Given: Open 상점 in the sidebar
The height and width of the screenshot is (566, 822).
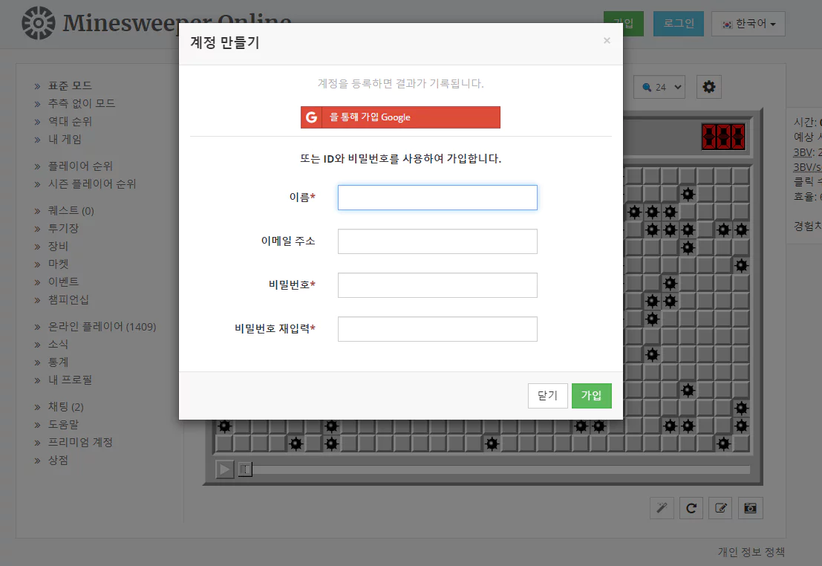Looking at the screenshot, I should [58, 460].
